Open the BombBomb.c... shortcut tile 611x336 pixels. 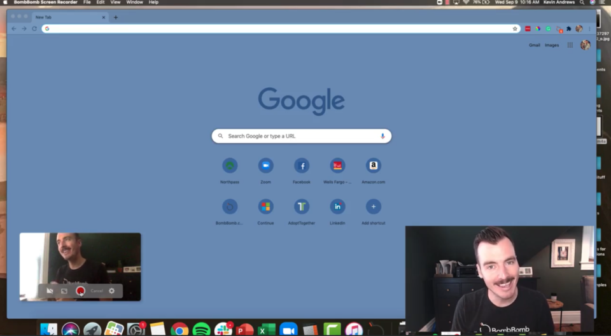click(x=230, y=207)
